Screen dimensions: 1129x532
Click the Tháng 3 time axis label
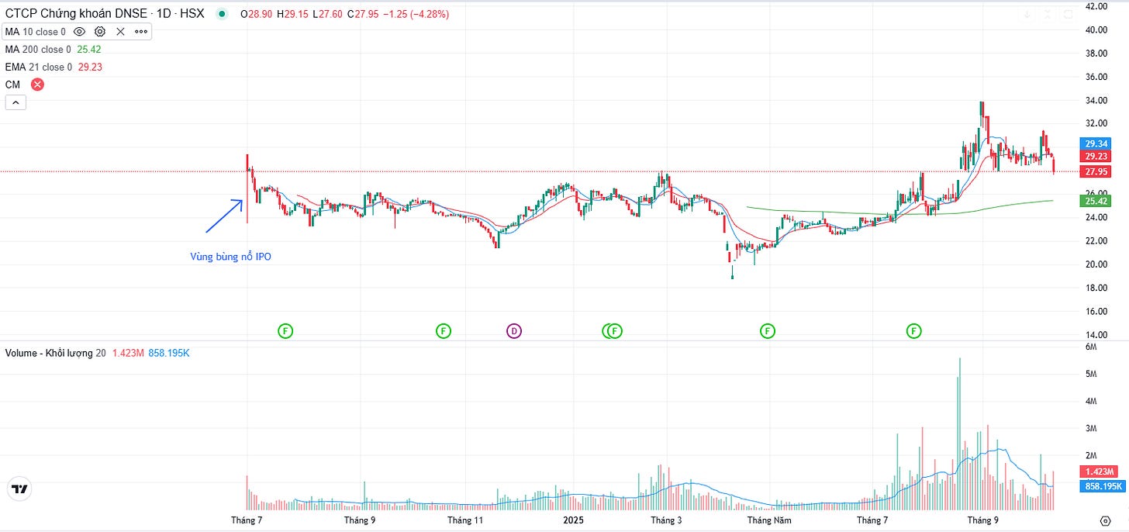(x=667, y=520)
